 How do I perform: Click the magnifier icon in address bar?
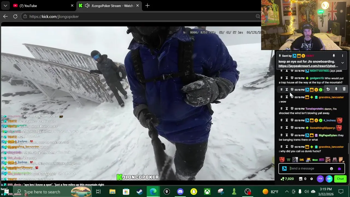point(258,16)
